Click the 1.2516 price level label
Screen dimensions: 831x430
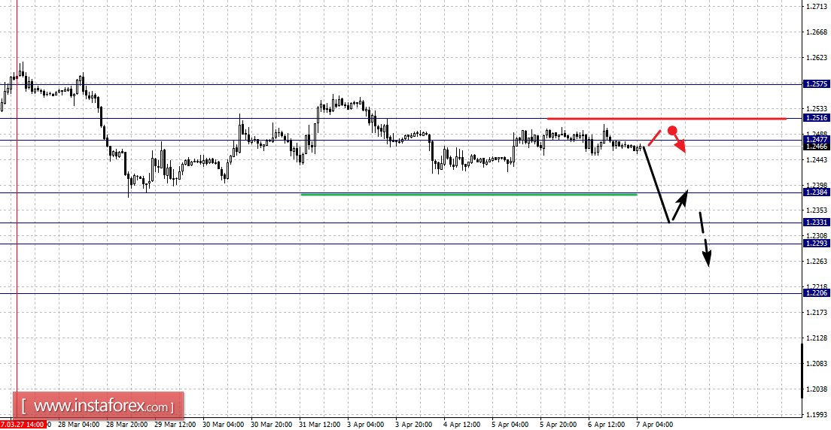[816, 118]
